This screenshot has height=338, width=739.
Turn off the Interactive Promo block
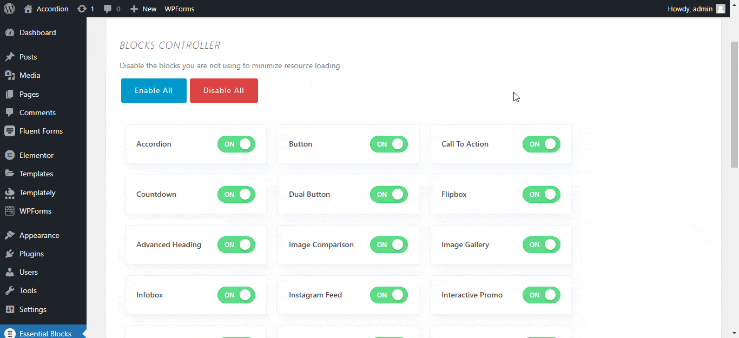[x=542, y=295]
